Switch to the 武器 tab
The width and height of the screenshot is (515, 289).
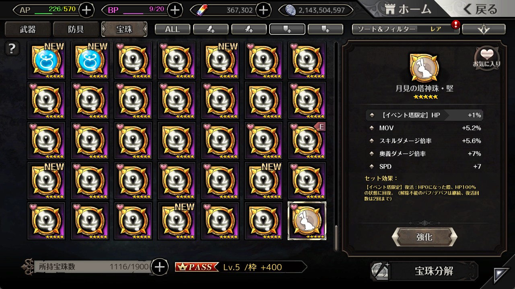click(28, 29)
